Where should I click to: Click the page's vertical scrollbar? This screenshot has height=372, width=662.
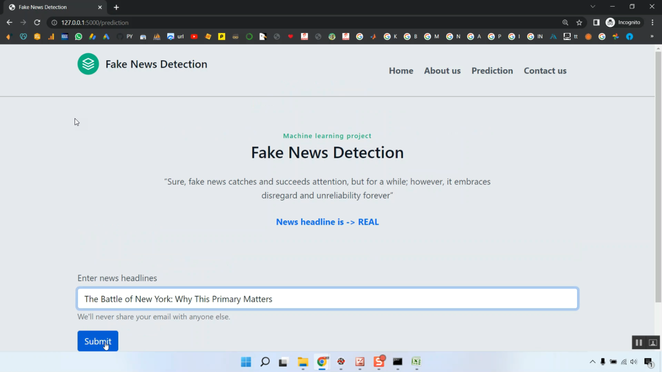[x=658, y=176]
